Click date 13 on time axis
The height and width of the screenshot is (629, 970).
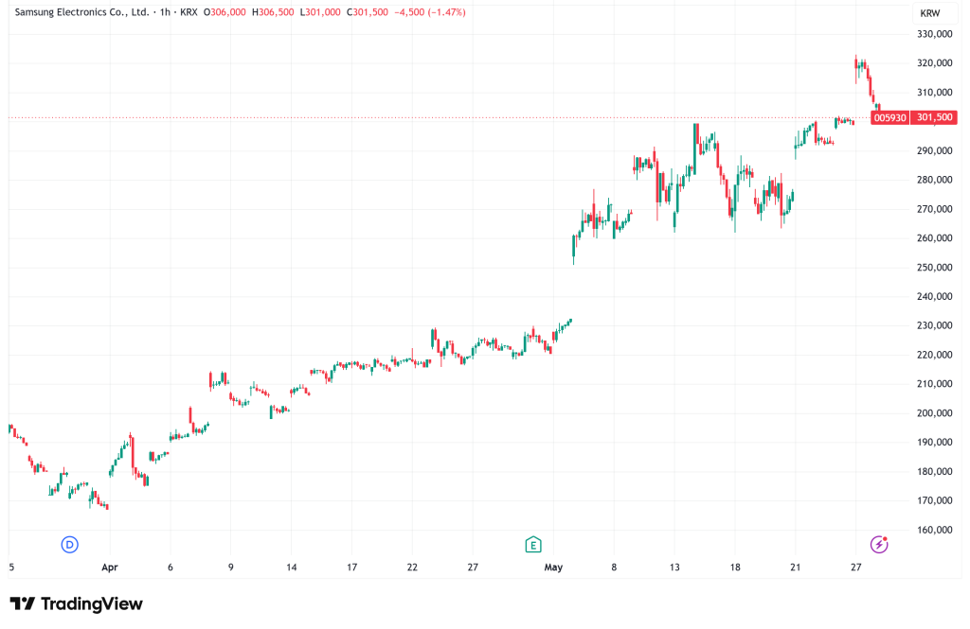click(674, 568)
